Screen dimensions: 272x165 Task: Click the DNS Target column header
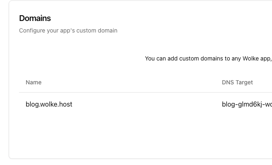[x=237, y=82]
